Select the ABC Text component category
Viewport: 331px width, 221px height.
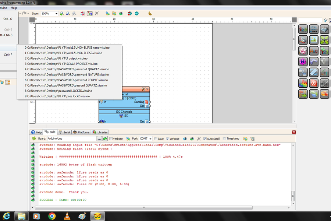click(313, 51)
